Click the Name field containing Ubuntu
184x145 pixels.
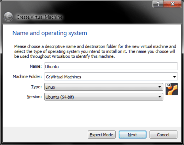click(x=111, y=66)
